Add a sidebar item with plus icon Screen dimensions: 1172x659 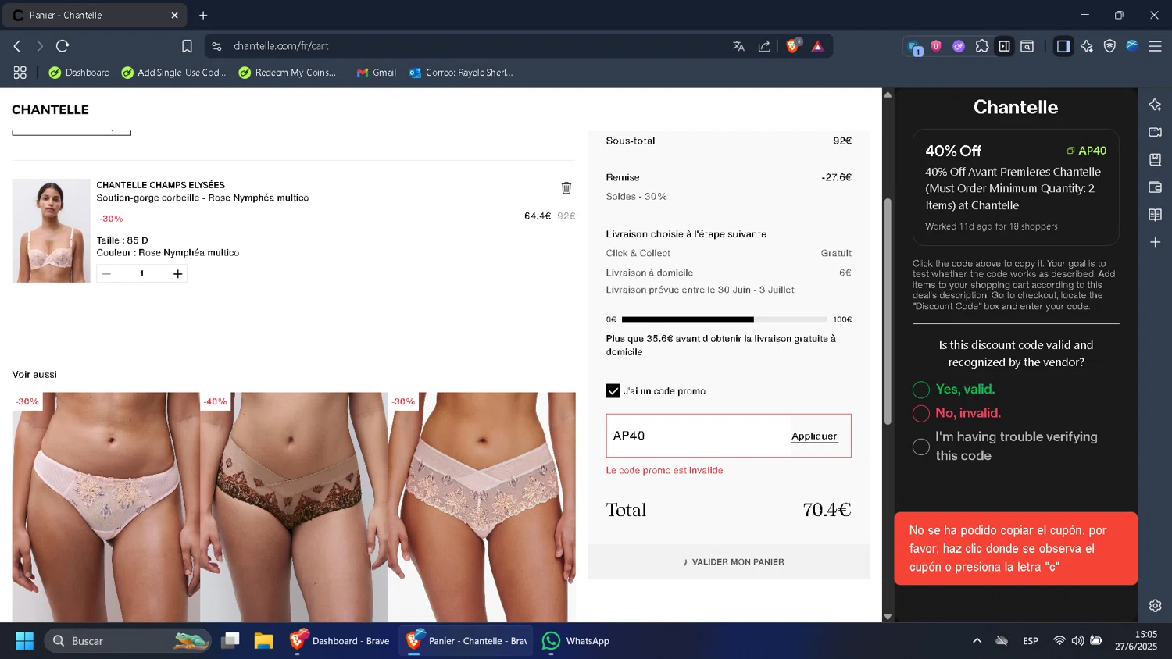(1155, 242)
